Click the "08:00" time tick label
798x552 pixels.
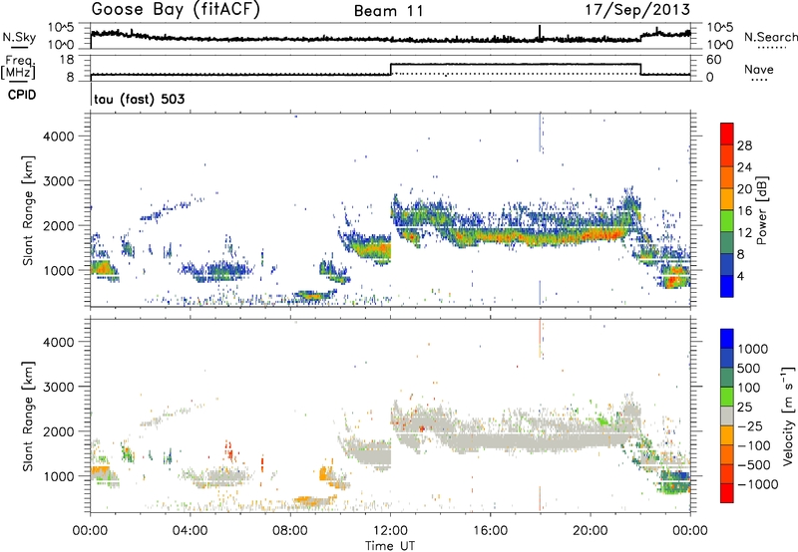[x=289, y=531]
